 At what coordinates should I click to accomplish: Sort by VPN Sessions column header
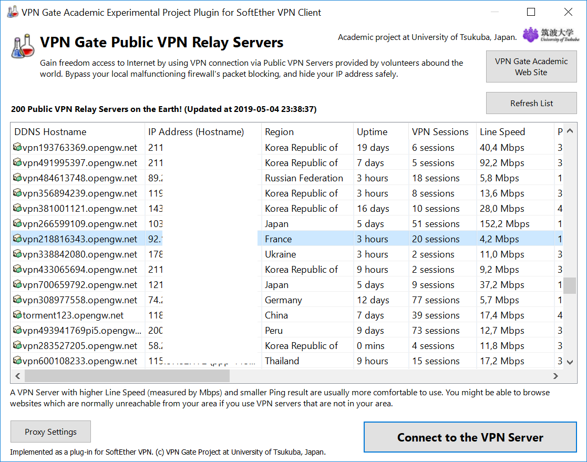coord(442,132)
